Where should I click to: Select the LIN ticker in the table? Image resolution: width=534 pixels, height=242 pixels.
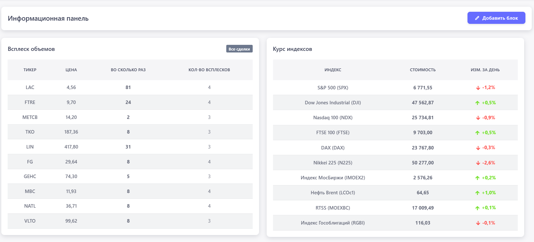(x=30, y=147)
